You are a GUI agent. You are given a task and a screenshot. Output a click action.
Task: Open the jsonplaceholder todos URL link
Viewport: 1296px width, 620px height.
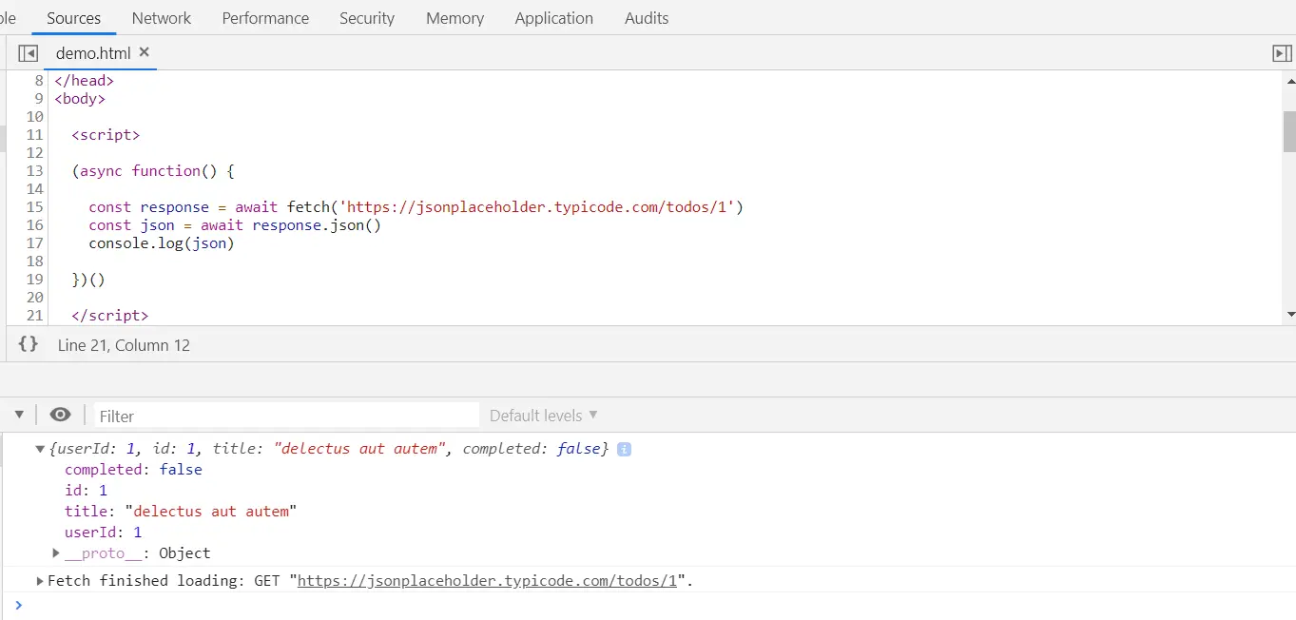tap(487, 581)
